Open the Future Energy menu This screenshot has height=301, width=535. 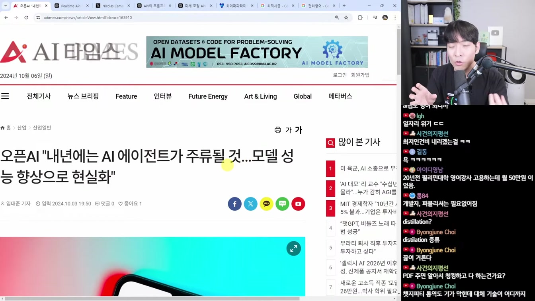pyautogui.click(x=208, y=96)
